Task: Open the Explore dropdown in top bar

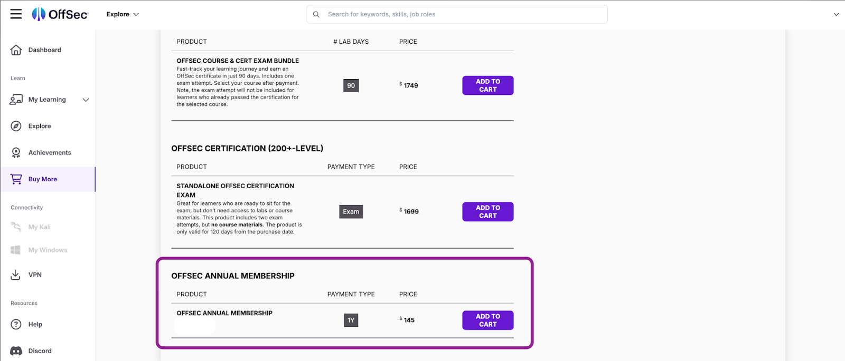Action: point(123,14)
